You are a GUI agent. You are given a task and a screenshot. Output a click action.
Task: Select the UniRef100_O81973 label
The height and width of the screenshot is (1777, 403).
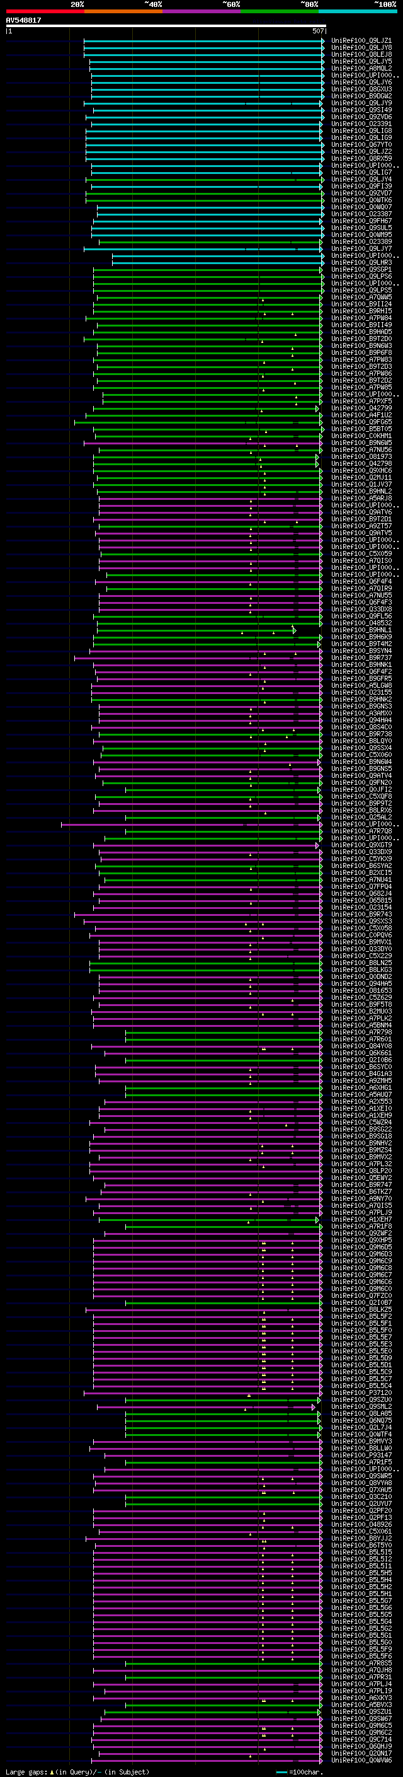(361, 456)
